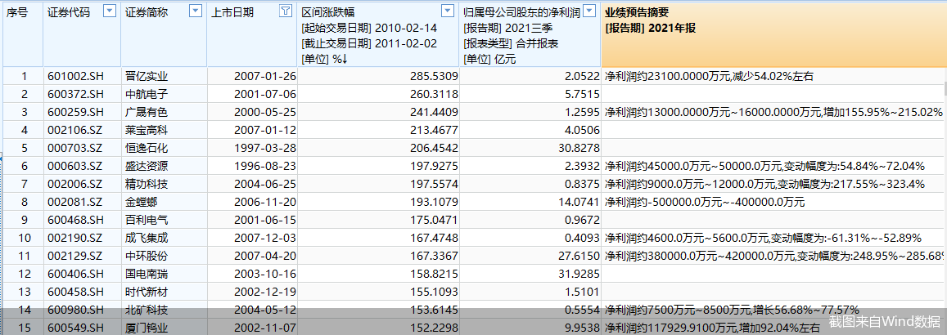Screen dimensions: 947x335
Task: Click the change value 241.4409
Action: (x=434, y=111)
